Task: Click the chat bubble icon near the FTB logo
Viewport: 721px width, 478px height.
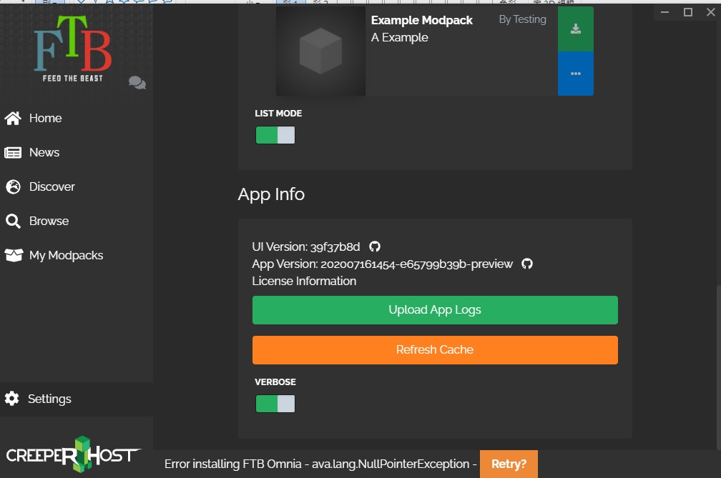Action: point(136,82)
